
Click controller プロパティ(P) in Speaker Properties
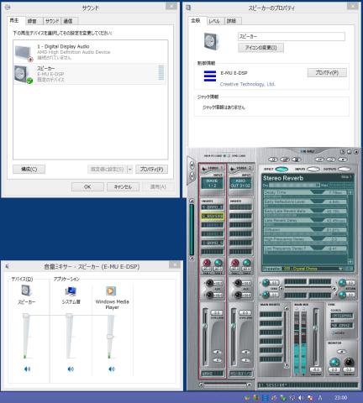[x=327, y=72]
